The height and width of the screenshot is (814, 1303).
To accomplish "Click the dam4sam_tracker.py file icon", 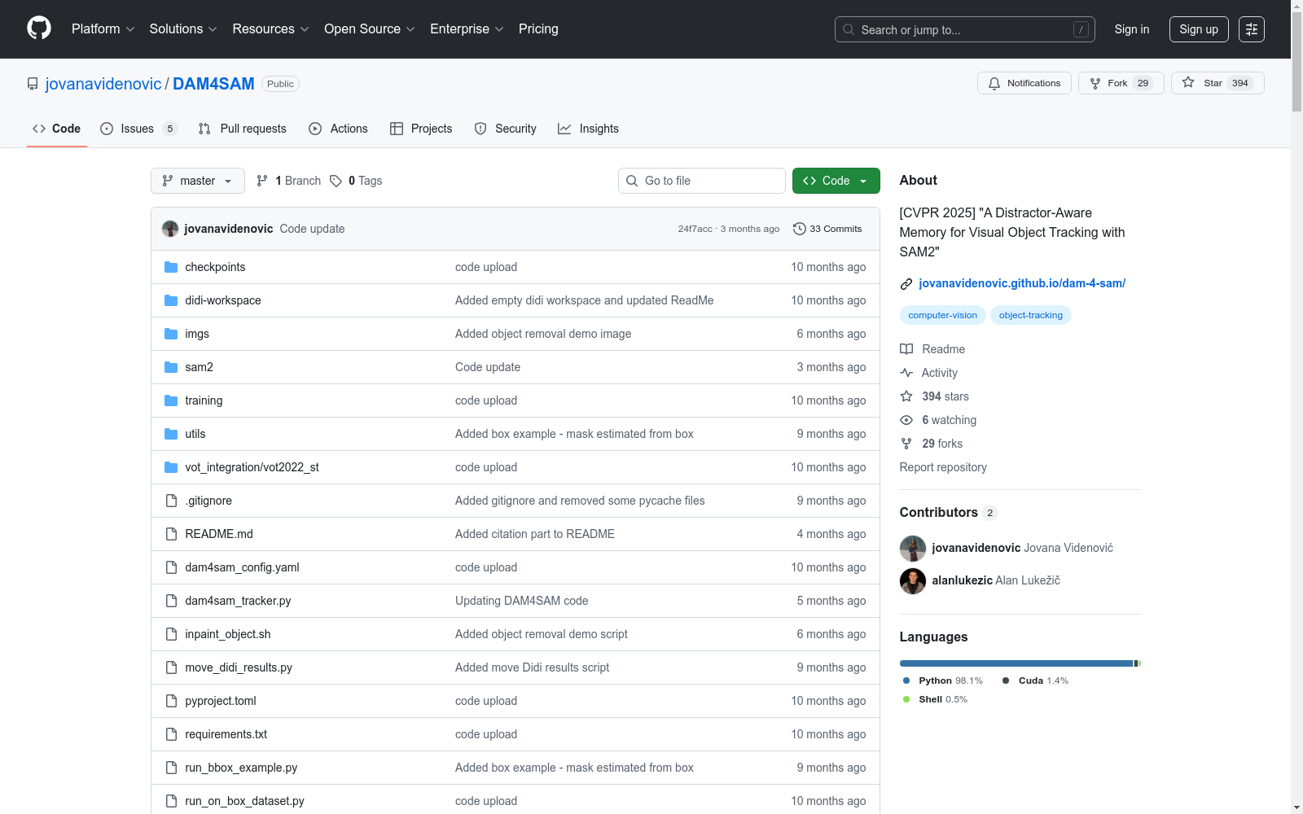I will coord(171,601).
